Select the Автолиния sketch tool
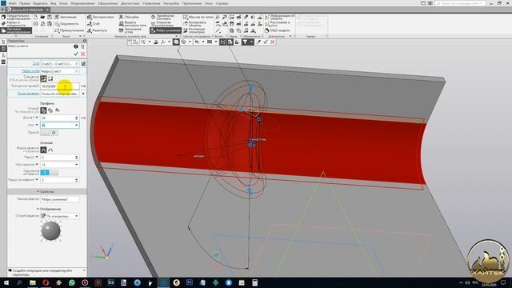The width and height of the screenshot is (512, 288). pyautogui.click(x=66, y=17)
